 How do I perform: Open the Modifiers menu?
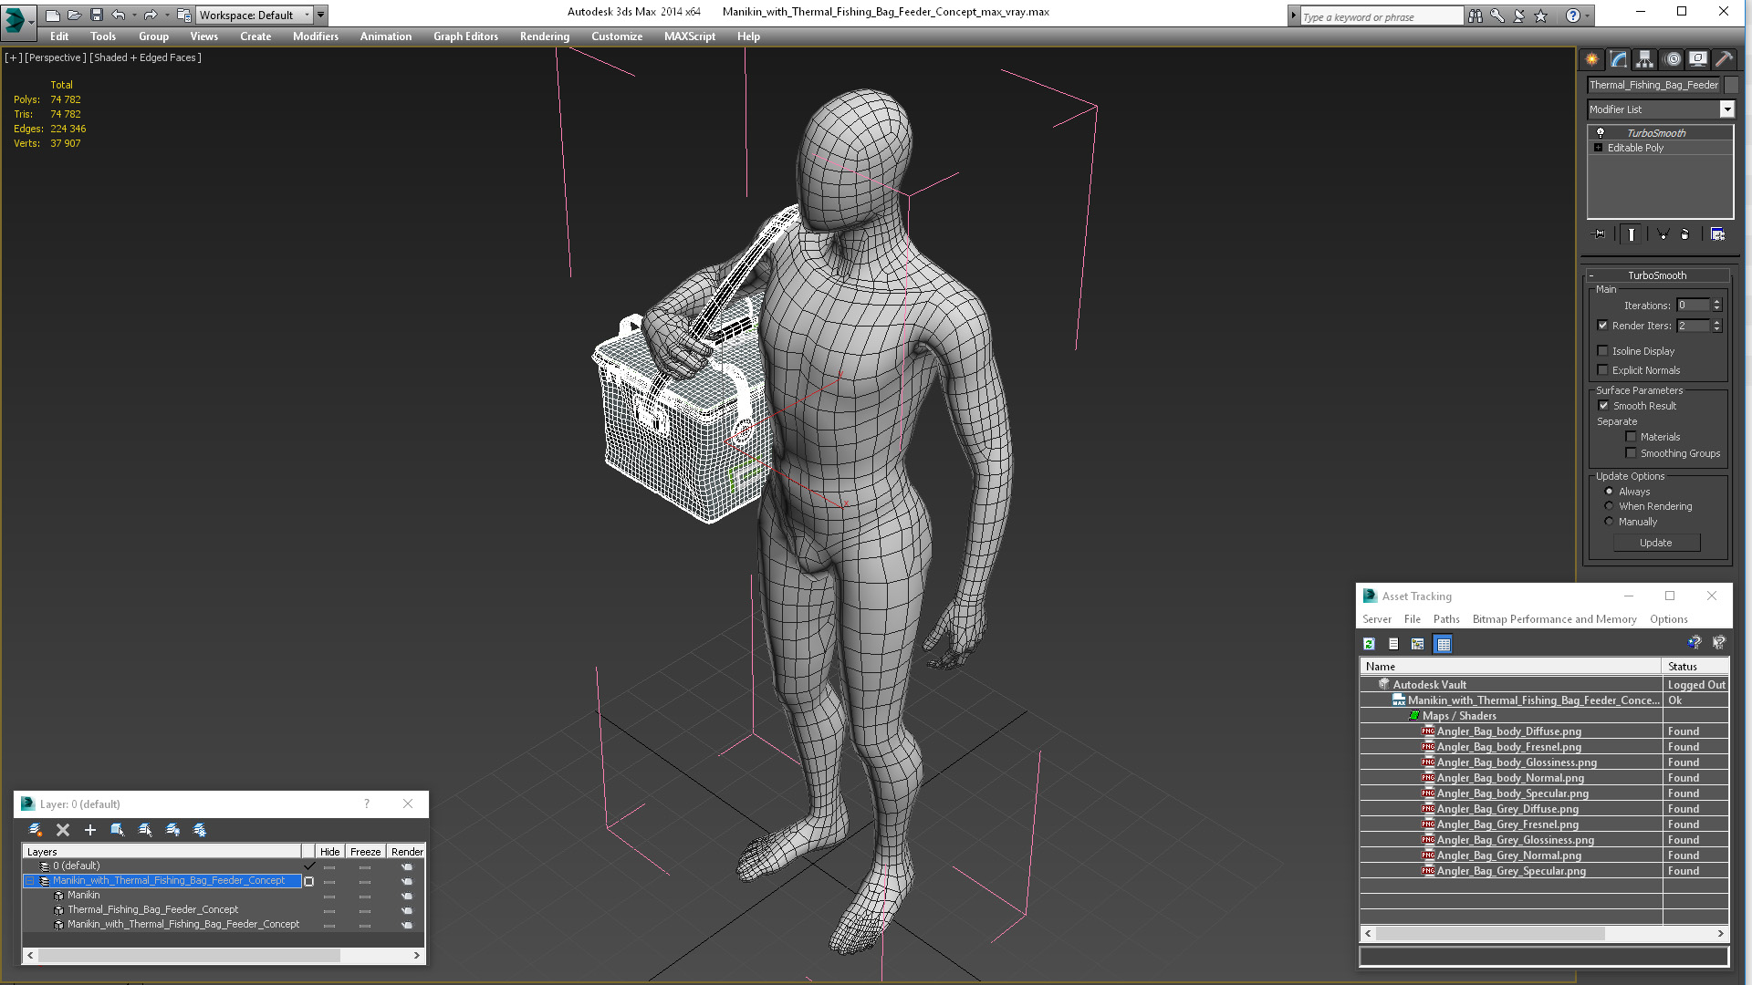315,36
